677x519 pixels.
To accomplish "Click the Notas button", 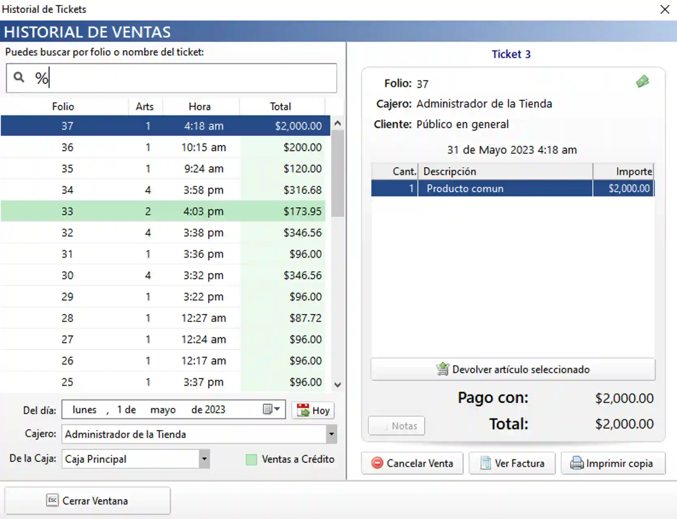I will (396, 426).
